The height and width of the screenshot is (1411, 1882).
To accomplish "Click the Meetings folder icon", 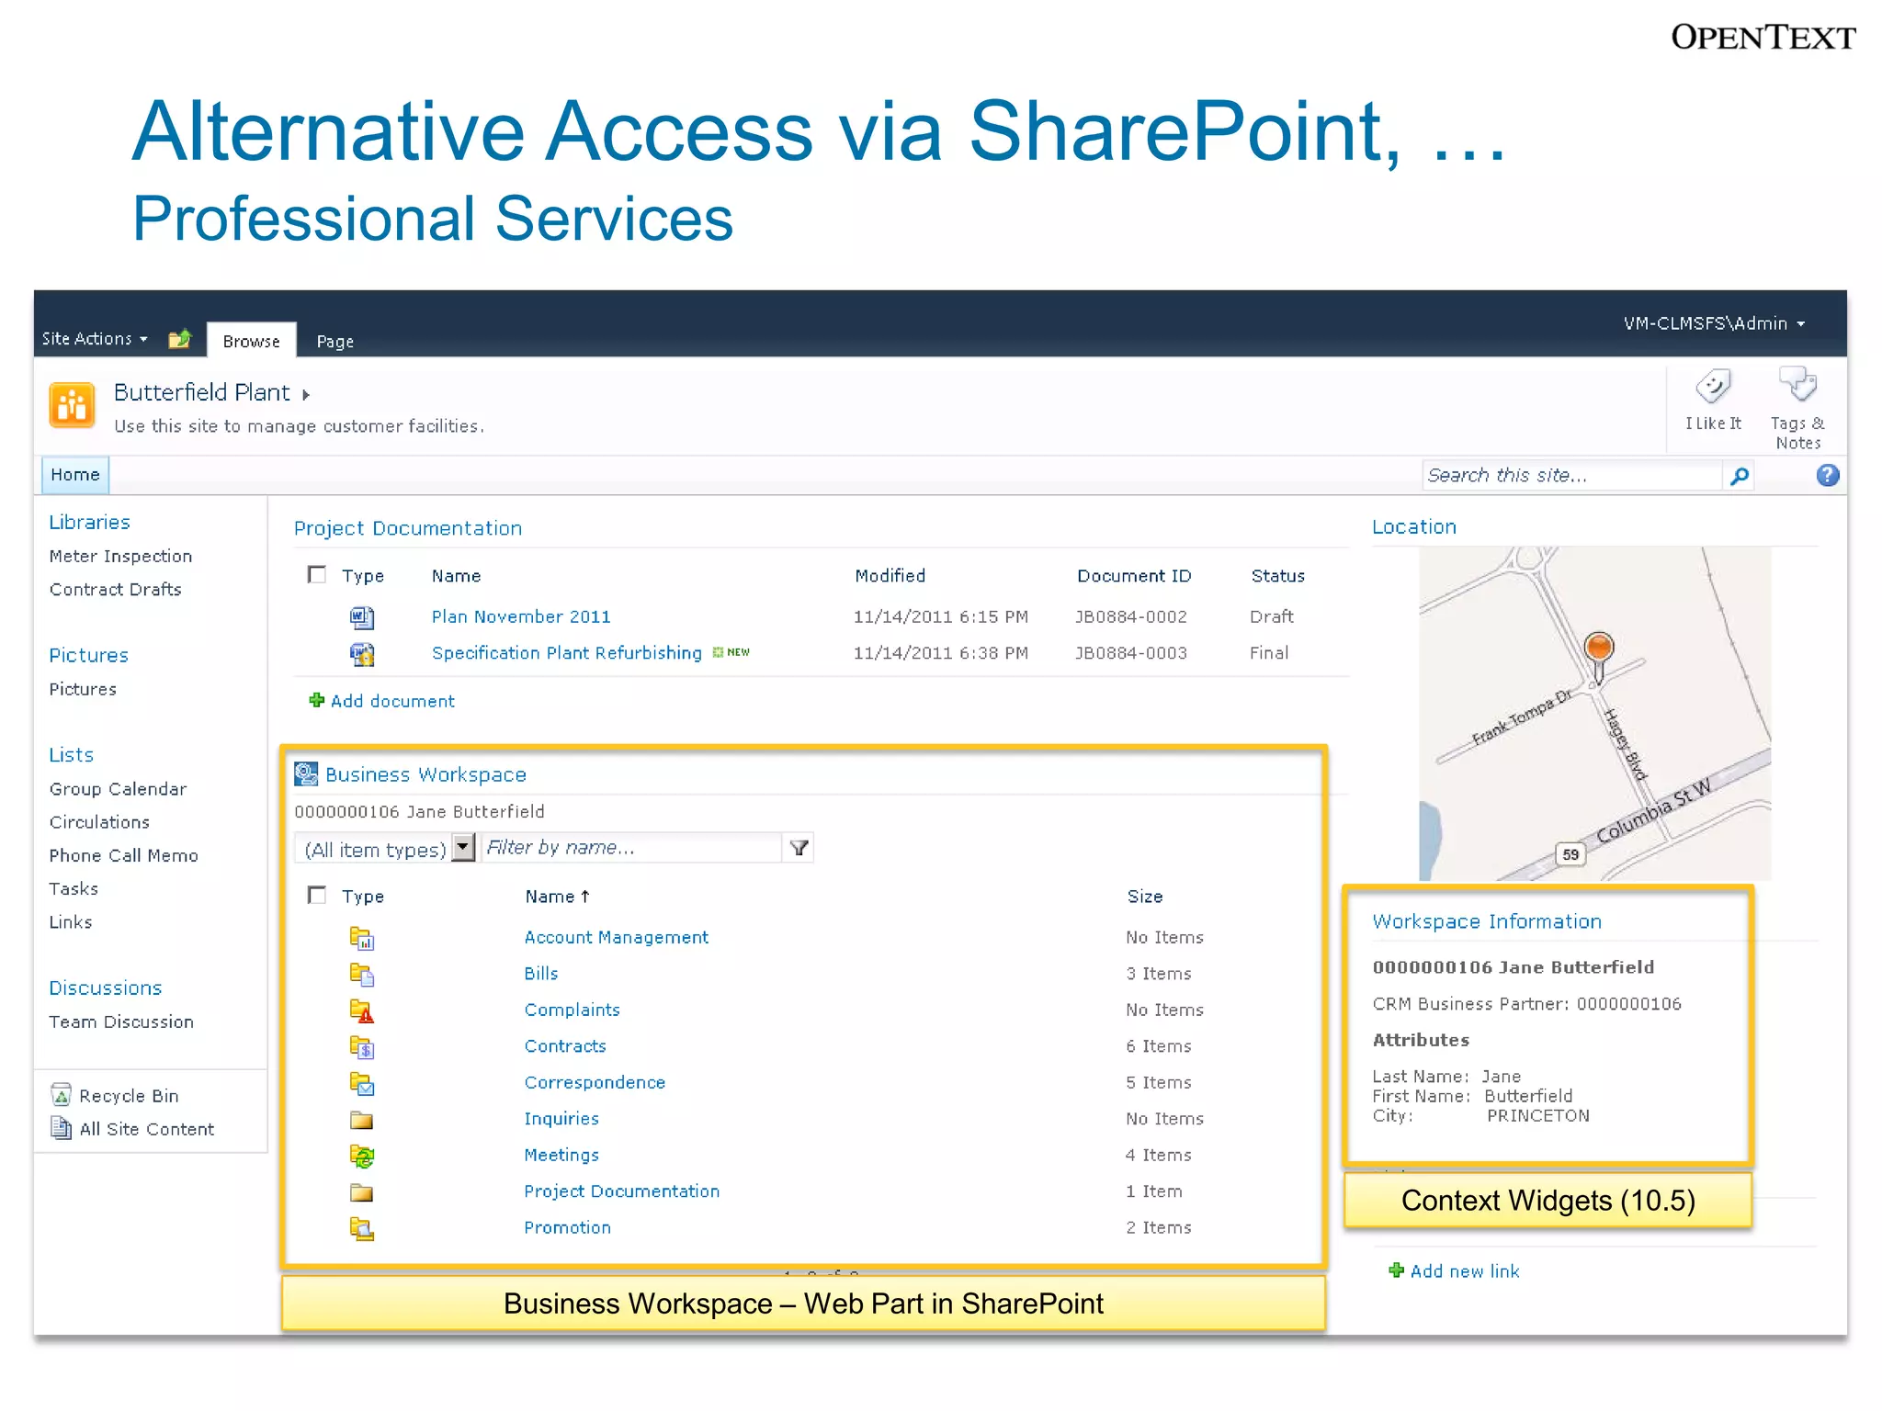I will pos(362,1156).
